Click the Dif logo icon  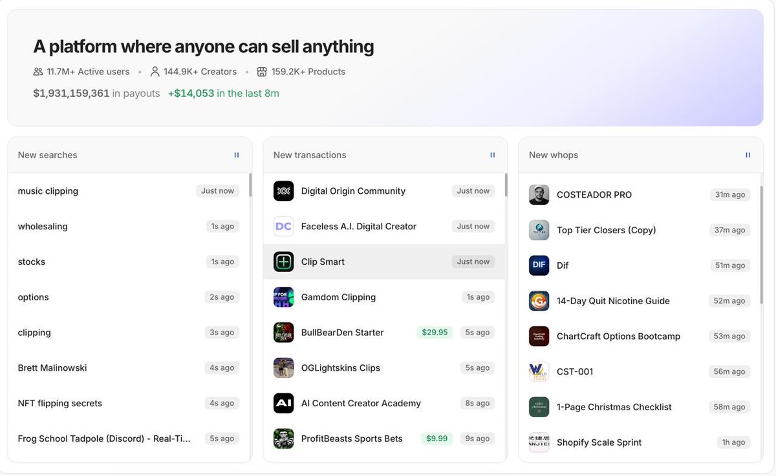(539, 265)
